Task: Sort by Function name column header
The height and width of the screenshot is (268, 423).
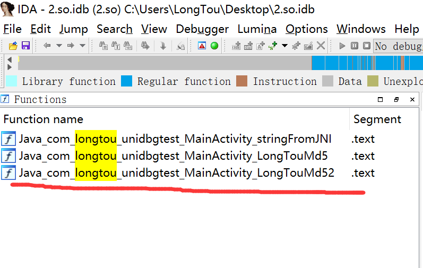Action: click(x=175, y=119)
